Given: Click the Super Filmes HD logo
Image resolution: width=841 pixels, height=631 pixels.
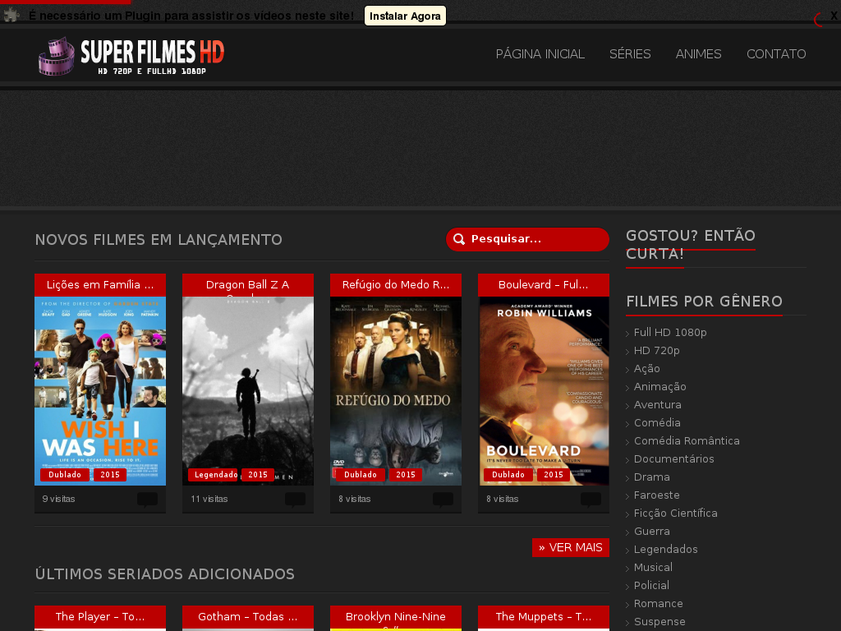Looking at the screenshot, I should point(131,56).
